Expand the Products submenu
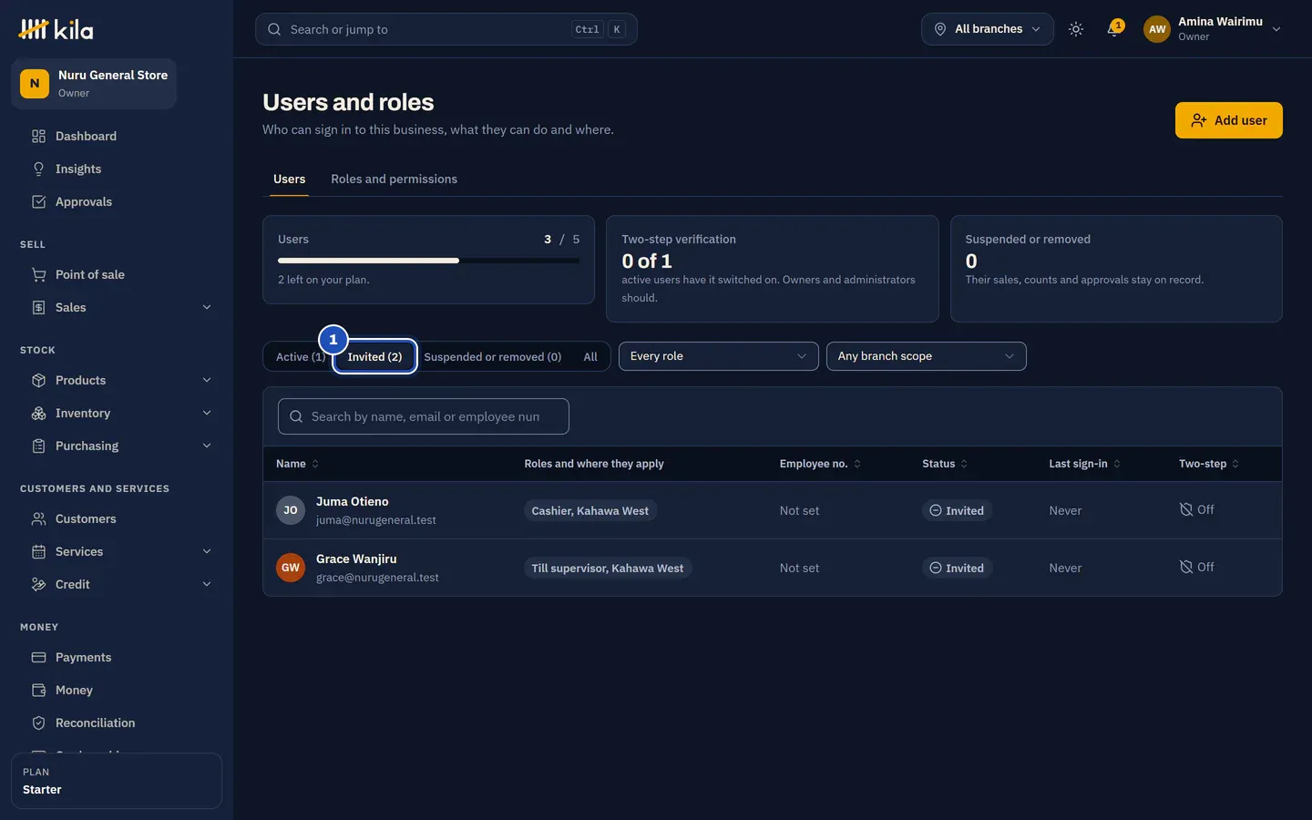 click(x=207, y=381)
